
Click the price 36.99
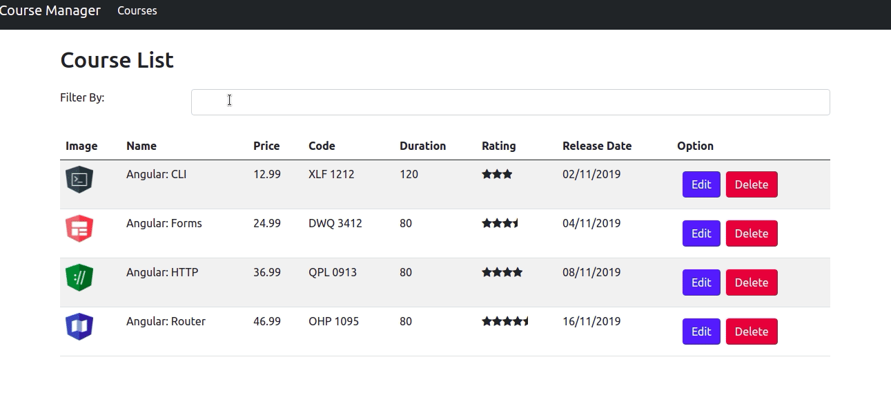267,272
